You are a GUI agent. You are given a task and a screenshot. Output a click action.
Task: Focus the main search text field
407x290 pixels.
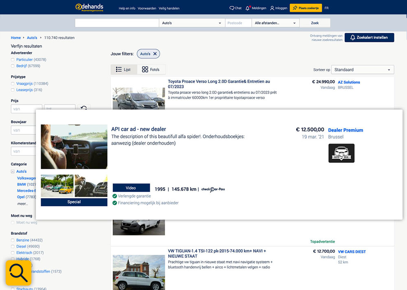117,23
